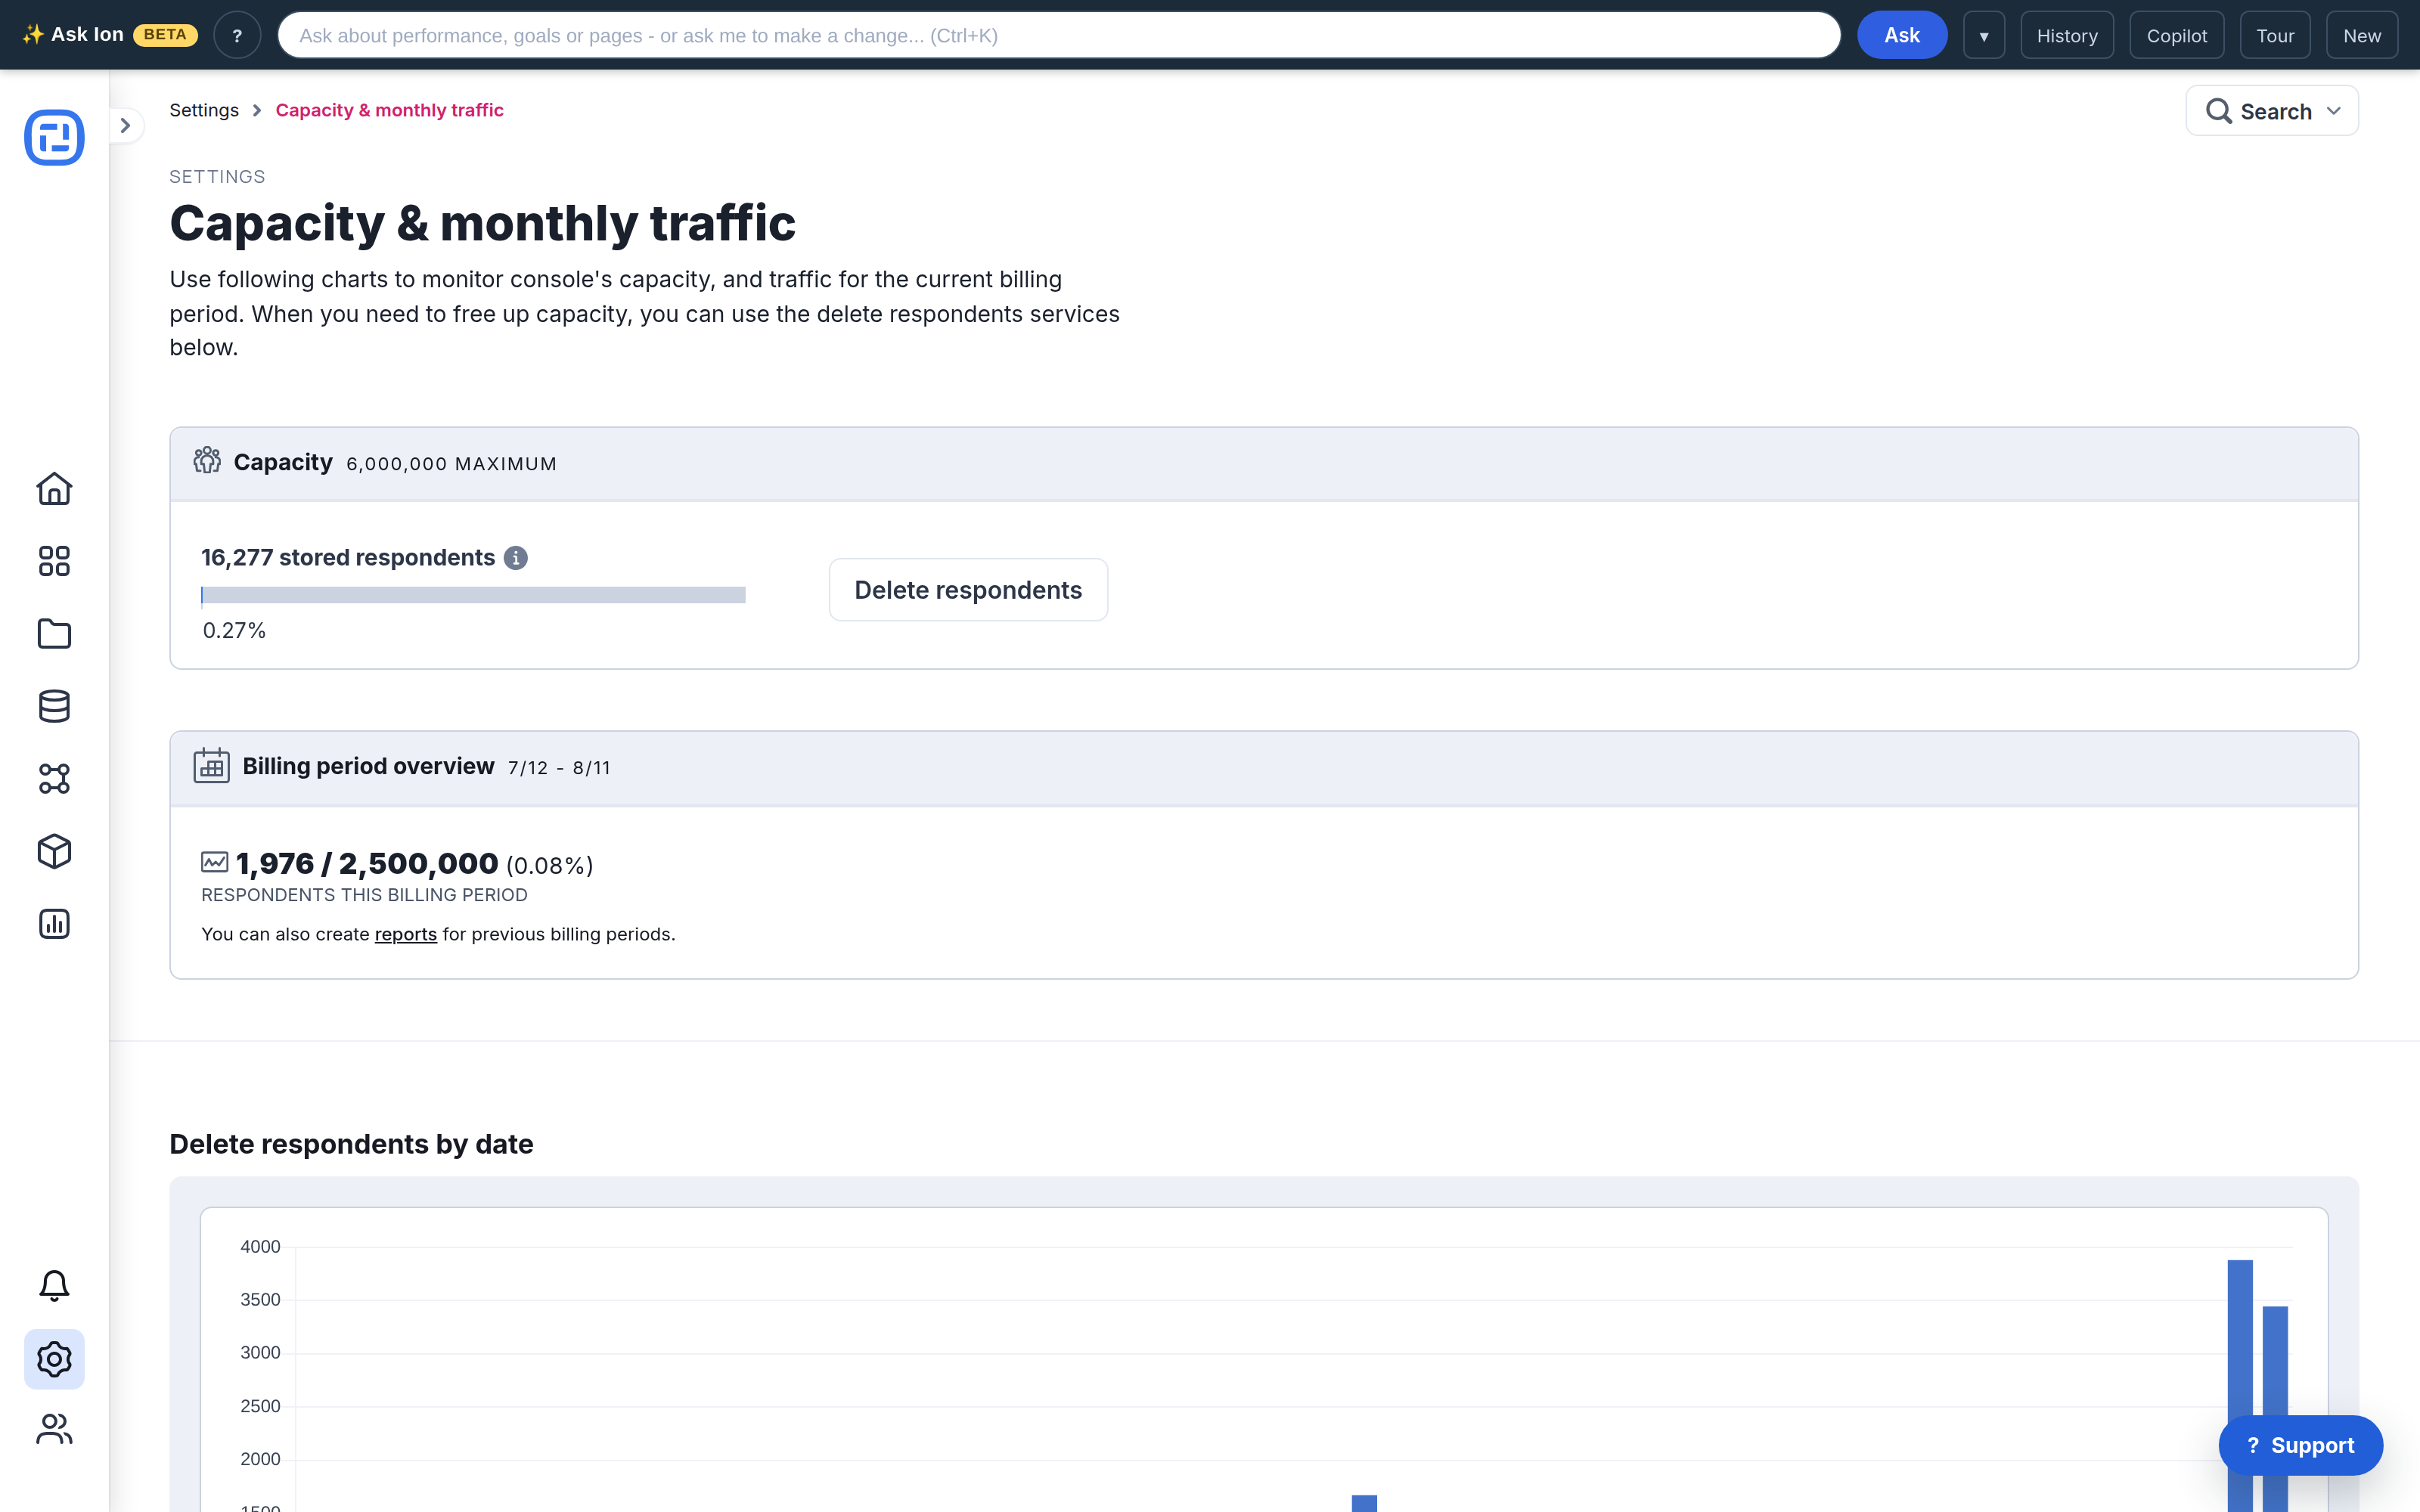The height and width of the screenshot is (1512, 2420).
Task: Open notifications bell icon
Action: tap(54, 1286)
